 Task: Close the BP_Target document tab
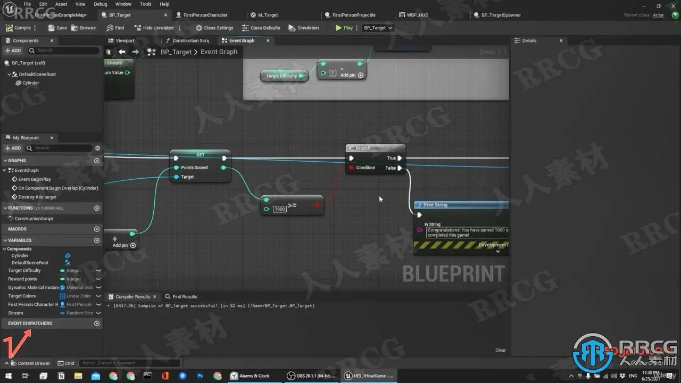click(x=165, y=15)
